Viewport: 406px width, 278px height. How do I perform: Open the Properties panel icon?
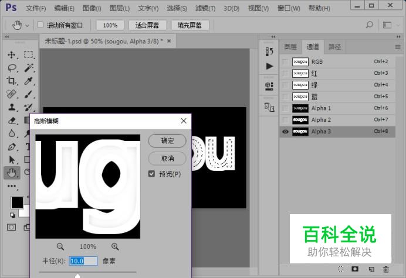269,86
